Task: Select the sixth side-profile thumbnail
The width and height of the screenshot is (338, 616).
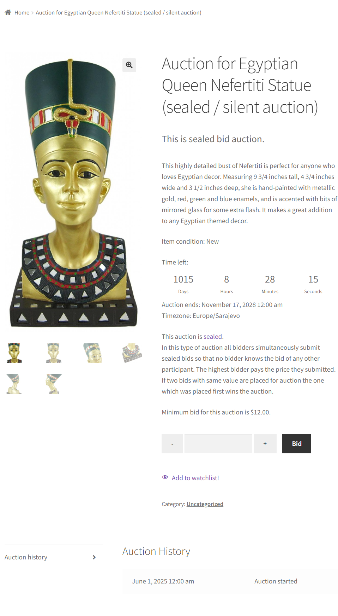Action: (x=54, y=384)
